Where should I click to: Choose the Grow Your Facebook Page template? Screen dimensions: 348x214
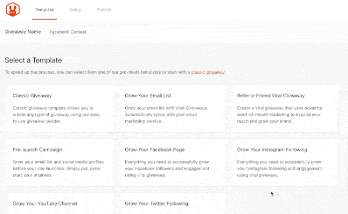[154, 150]
